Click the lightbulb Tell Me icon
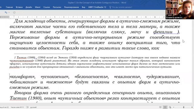194x109 pixels. 110,7
